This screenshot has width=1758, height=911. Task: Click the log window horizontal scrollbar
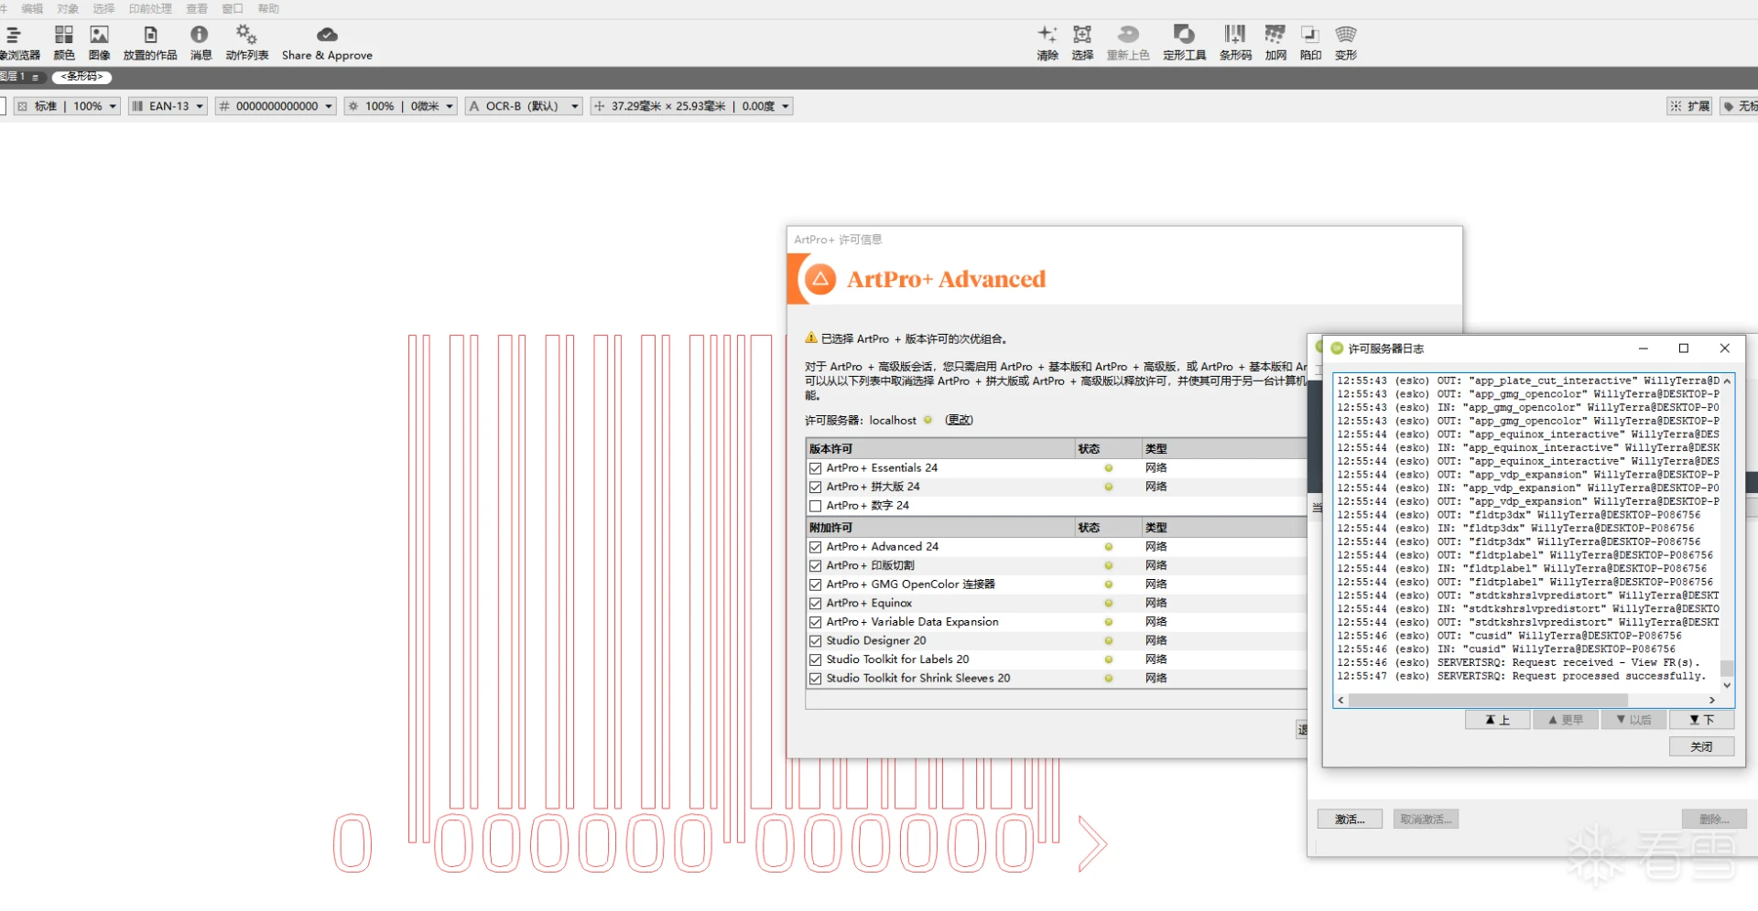(1488, 700)
